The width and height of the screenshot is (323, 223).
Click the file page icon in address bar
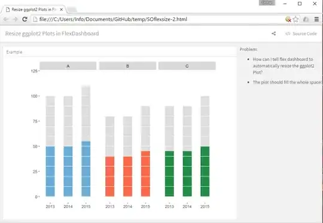coord(35,19)
